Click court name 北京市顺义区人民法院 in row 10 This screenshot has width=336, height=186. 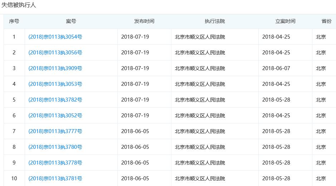(x=200, y=178)
